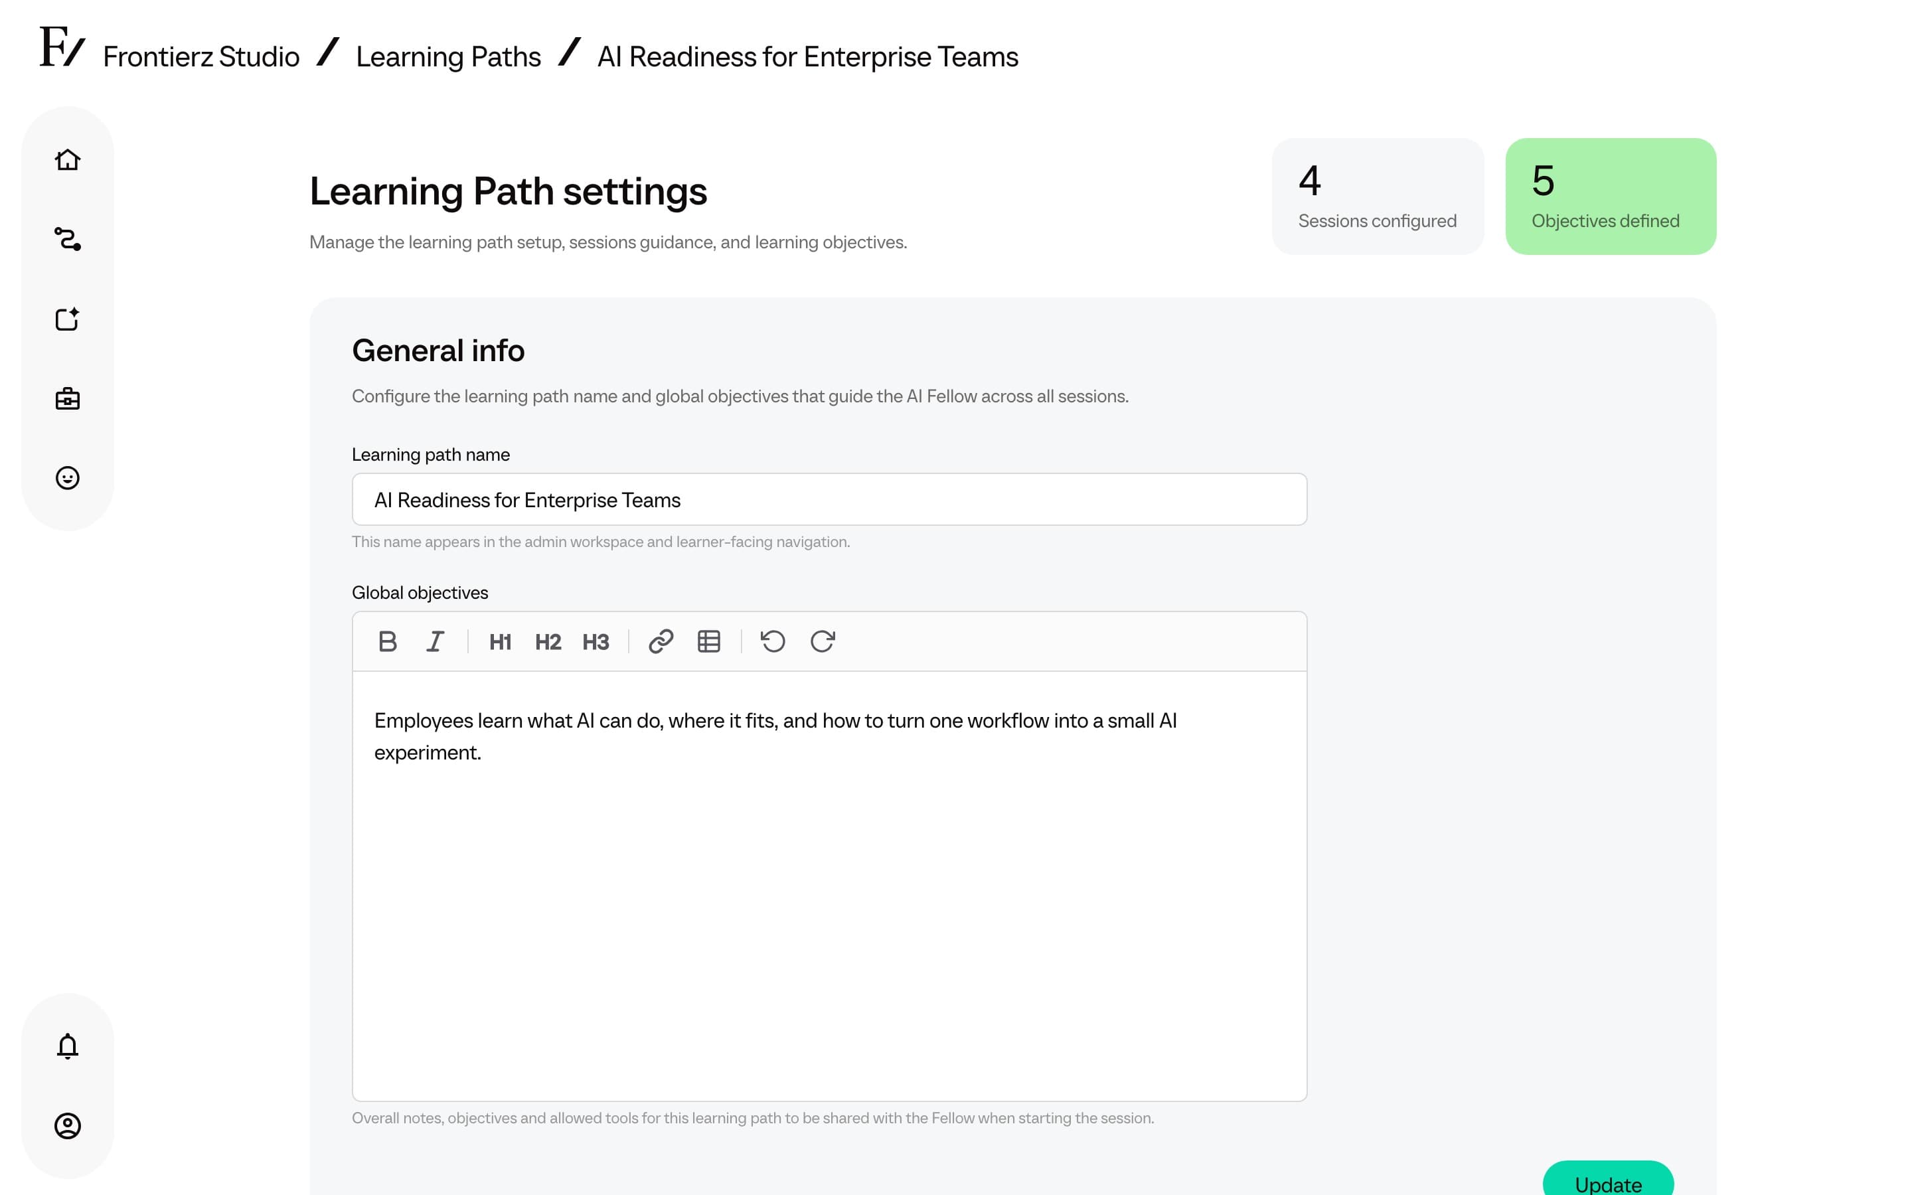Open the briefcase icon in sidebar
Screen dimensions: 1912x1195
[x=67, y=398]
